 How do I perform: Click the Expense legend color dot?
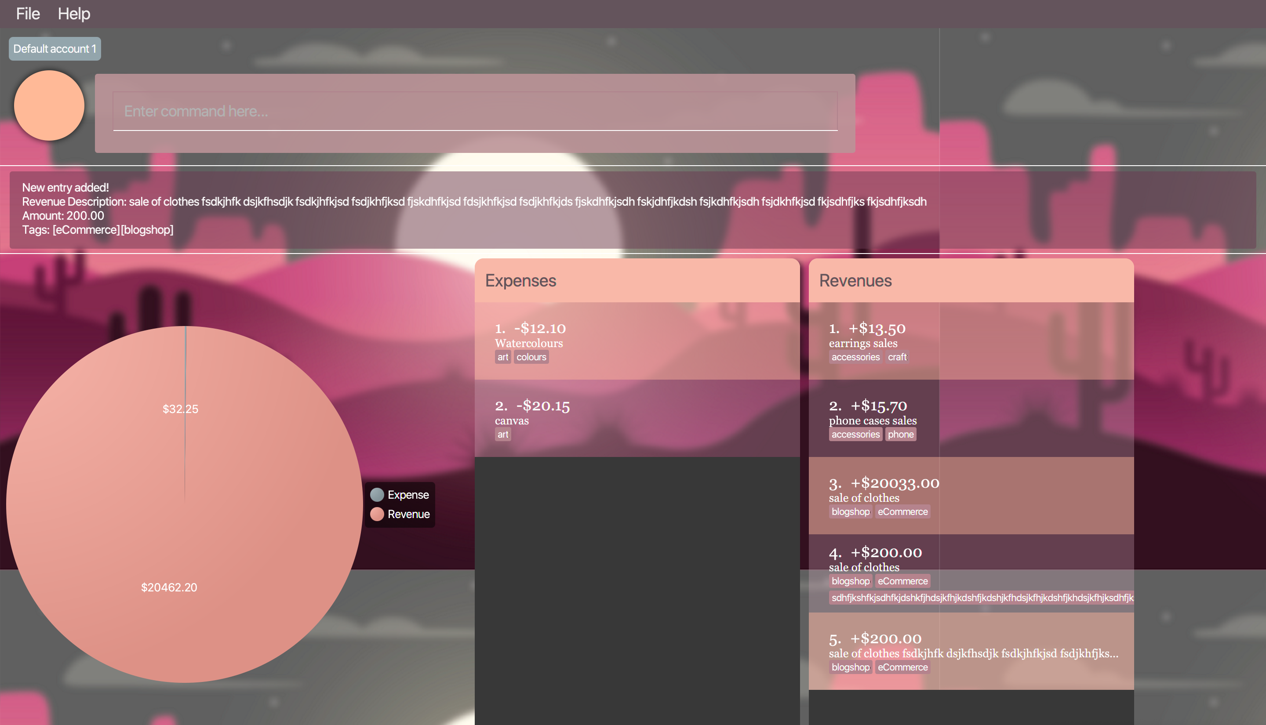(x=377, y=494)
